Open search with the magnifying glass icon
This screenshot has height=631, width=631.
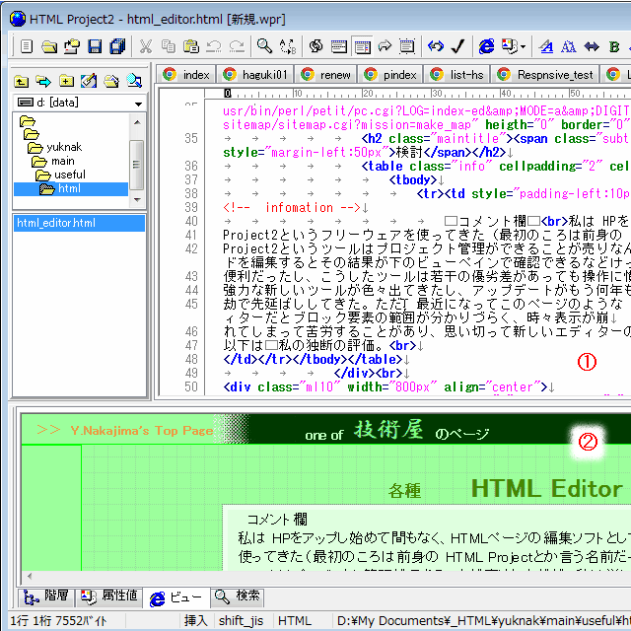[x=264, y=46]
